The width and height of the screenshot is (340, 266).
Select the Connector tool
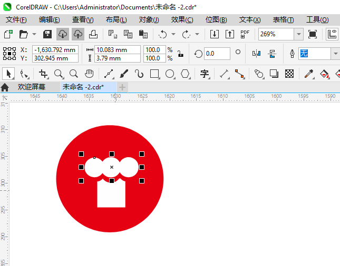point(239,74)
